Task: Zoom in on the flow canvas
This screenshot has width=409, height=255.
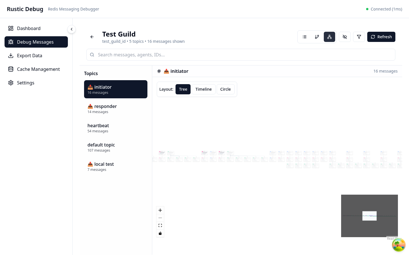Action: click(160, 210)
